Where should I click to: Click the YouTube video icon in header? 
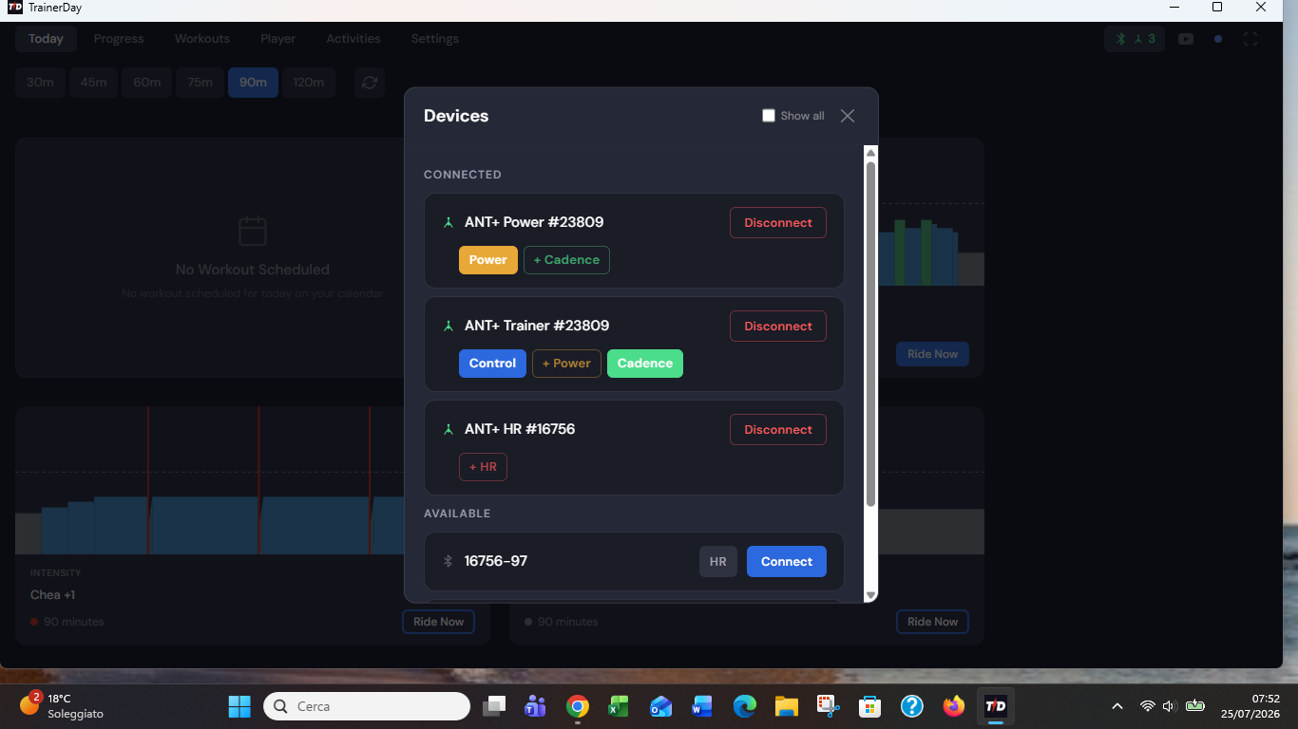(x=1186, y=39)
